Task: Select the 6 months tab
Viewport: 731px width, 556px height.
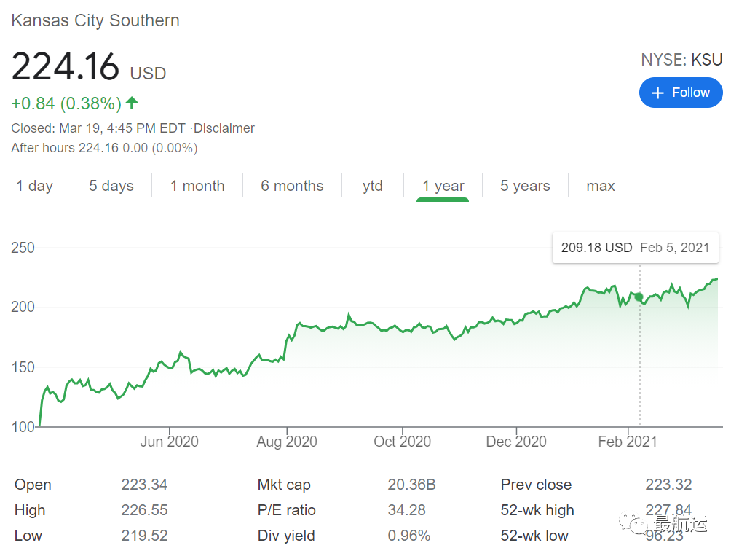Action: point(292,186)
